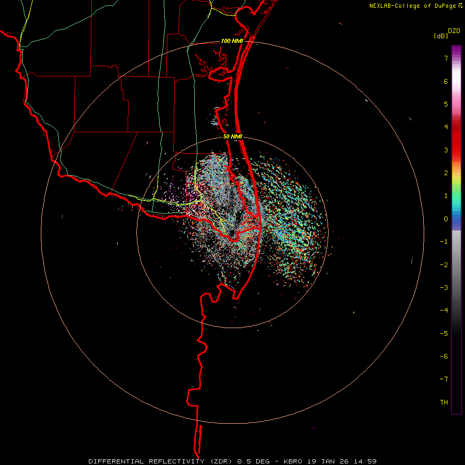465x465 pixels.
Task: Click the -6 value on the color scale
Action: 444,357
